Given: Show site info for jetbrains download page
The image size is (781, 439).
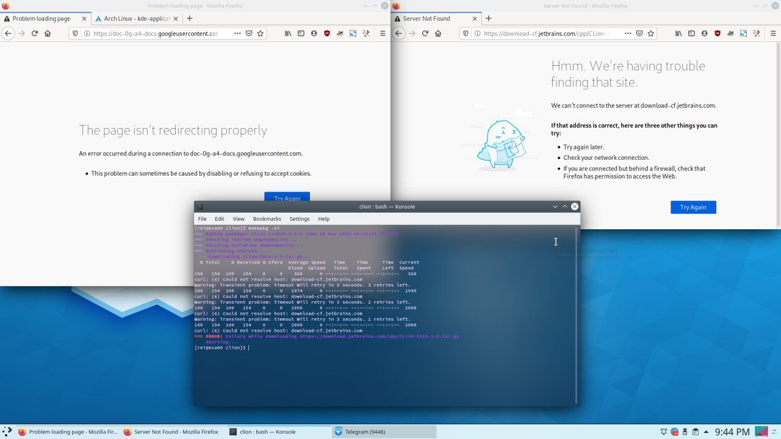Looking at the screenshot, I should pyautogui.click(x=477, y=34).
